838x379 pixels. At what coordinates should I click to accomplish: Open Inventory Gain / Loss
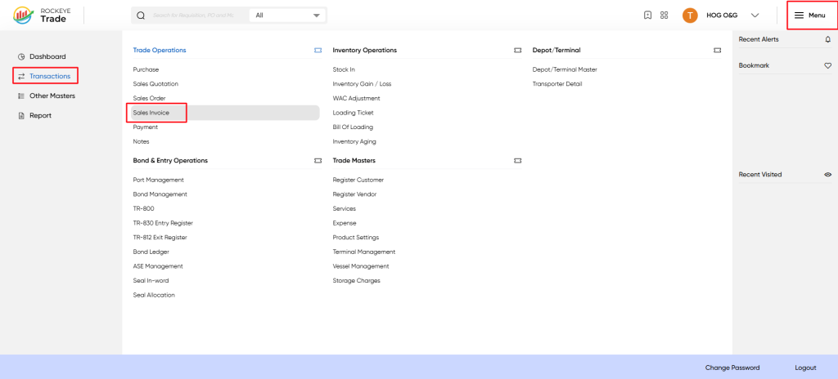(x=362, y=84)
